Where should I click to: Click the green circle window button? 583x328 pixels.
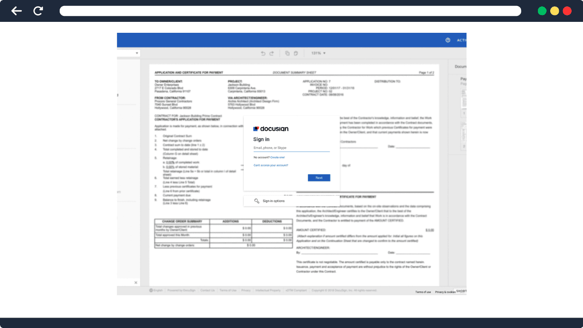(x=542, y=11)
